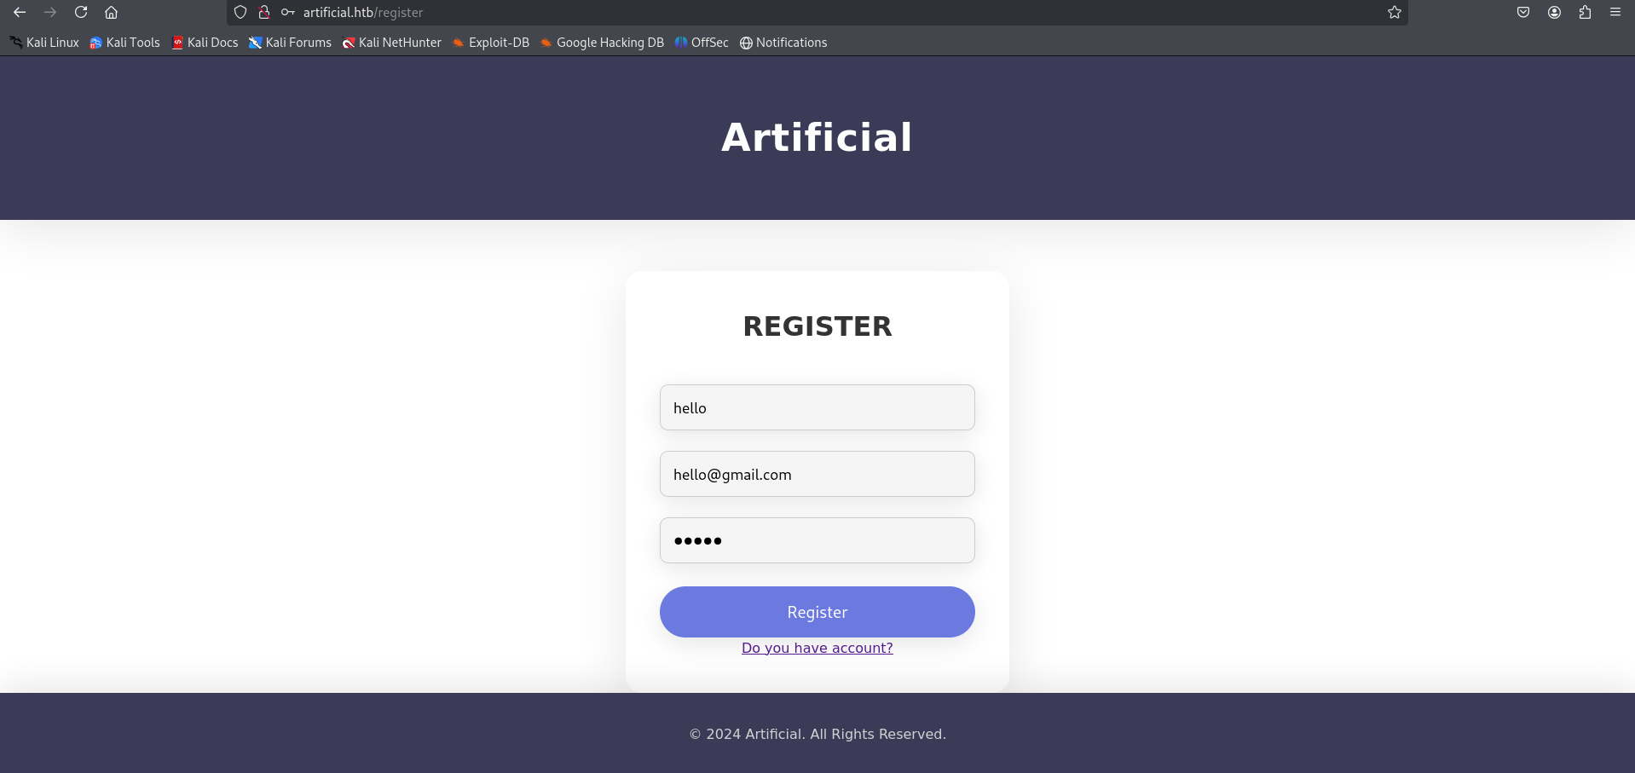Open the Google Hacking DB bookmark
Screen dimensions: 1635x773
tap(602, 43)
